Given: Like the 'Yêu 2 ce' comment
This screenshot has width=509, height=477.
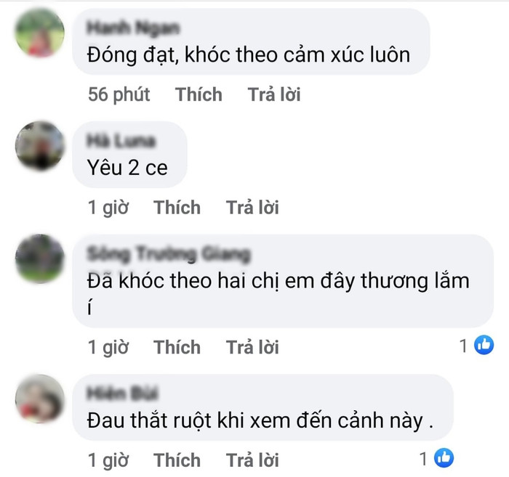Looking at the screenshot, I should [177, 208].
